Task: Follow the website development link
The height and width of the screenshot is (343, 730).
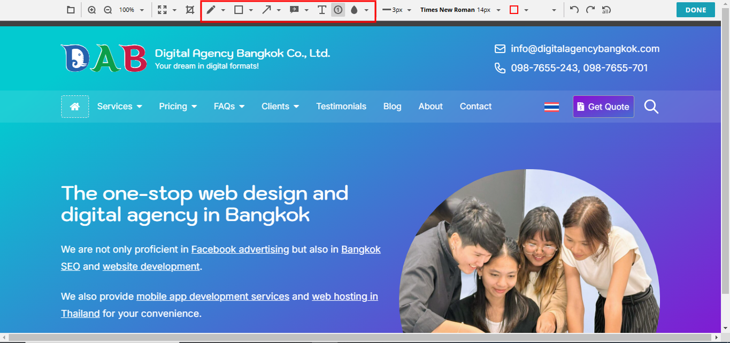Action: [151, 266]
